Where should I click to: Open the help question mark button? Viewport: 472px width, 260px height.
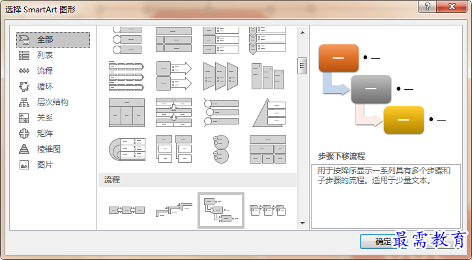427,7
